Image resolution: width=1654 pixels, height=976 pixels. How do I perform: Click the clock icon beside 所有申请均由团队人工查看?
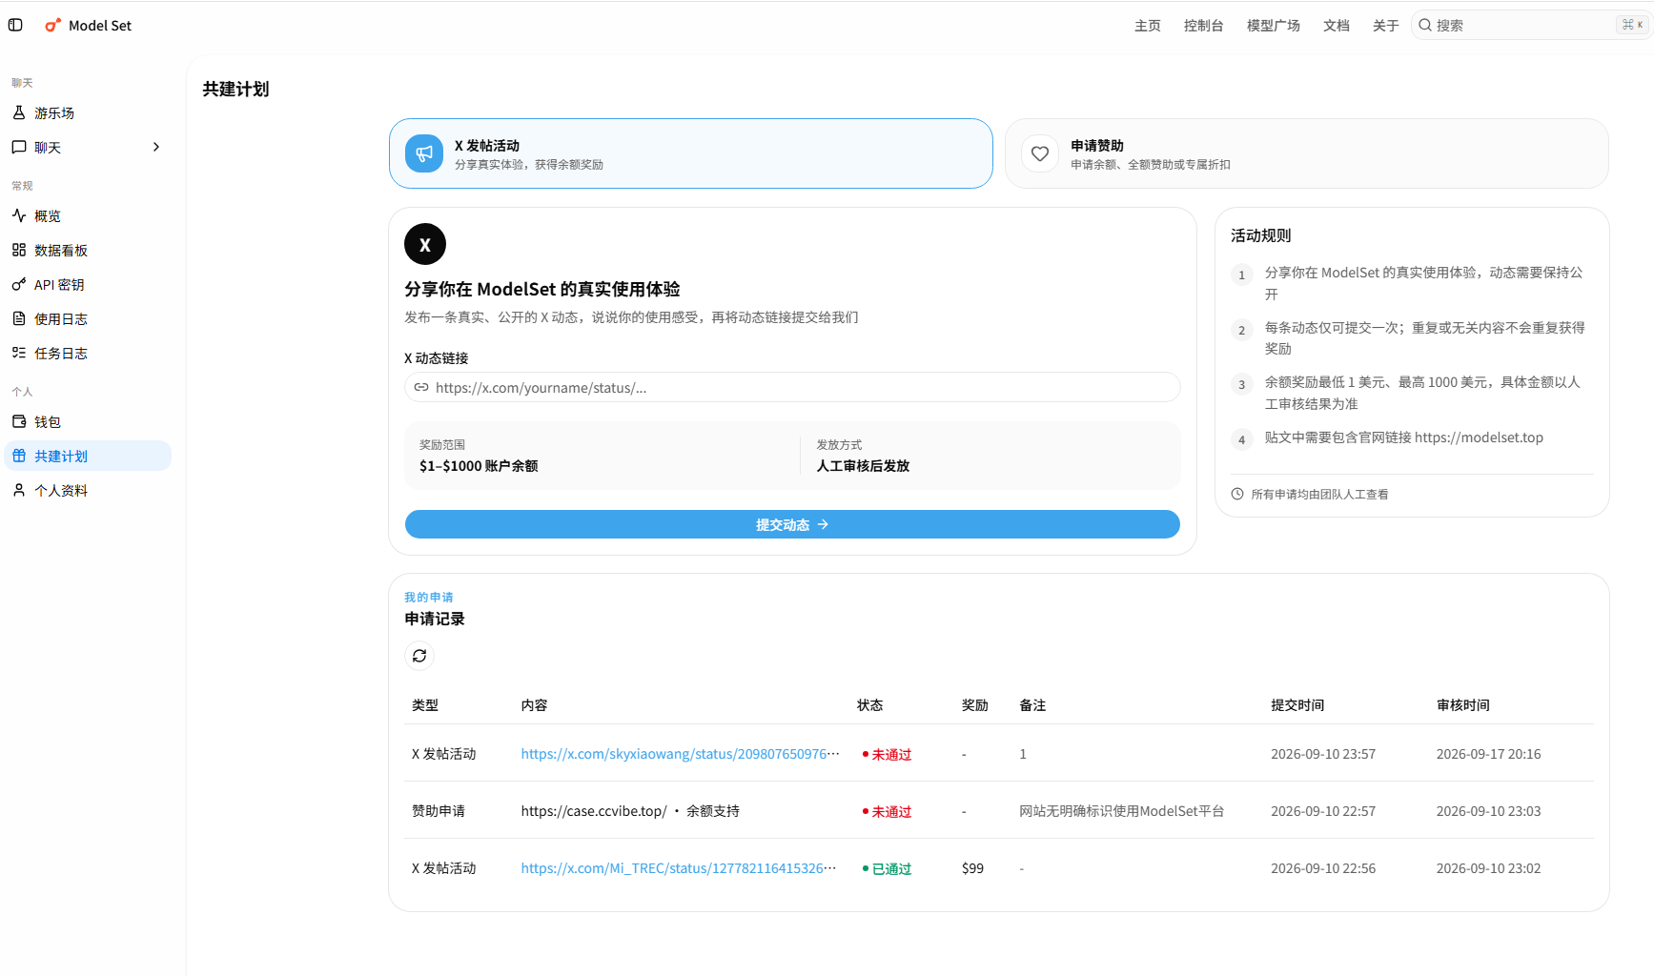pyautogui.click(x=1237, y=494)
